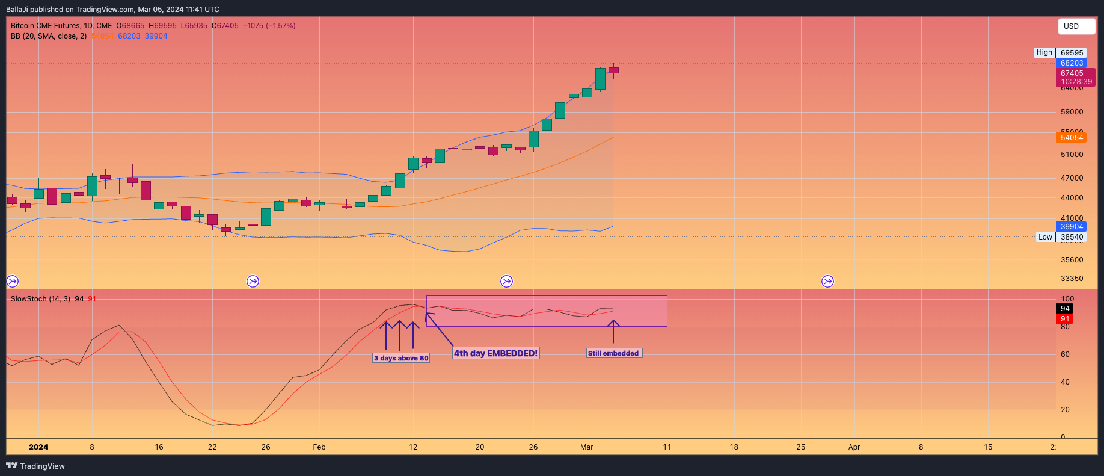
Task: Click the red 67405 current price axis label
Action: (x=1076, y=77)
